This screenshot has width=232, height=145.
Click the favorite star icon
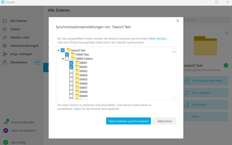pyautogui.click(x=227, y=33)
